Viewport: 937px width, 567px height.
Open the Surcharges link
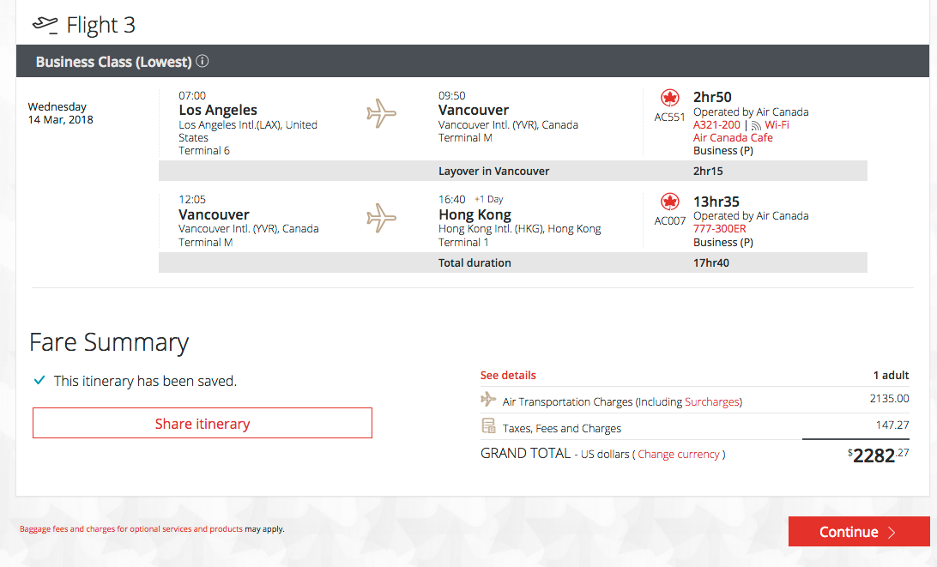coord(711,402)
